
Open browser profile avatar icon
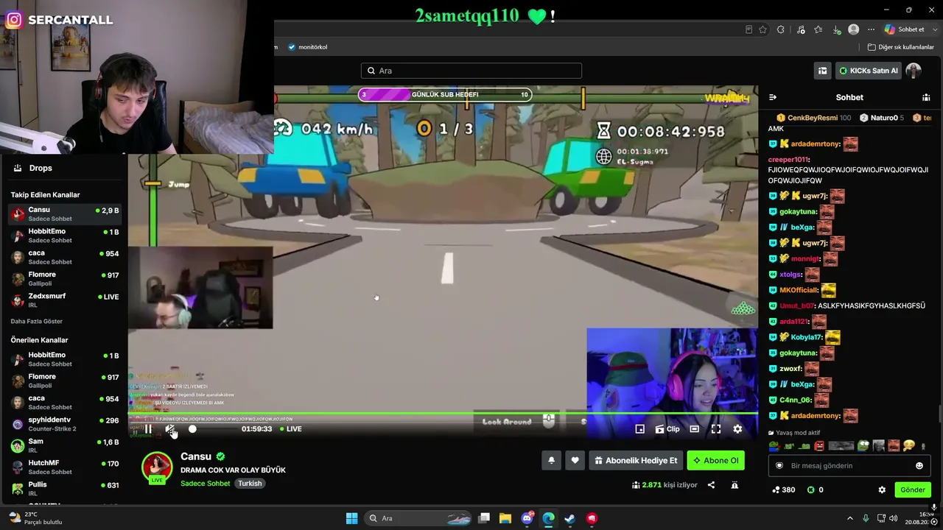coord(853,29)
